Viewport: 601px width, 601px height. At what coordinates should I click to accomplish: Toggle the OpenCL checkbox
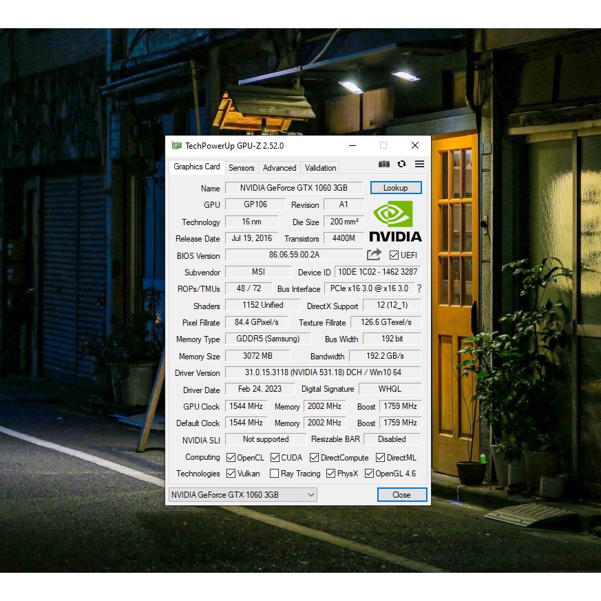click(x=231, y=458)
